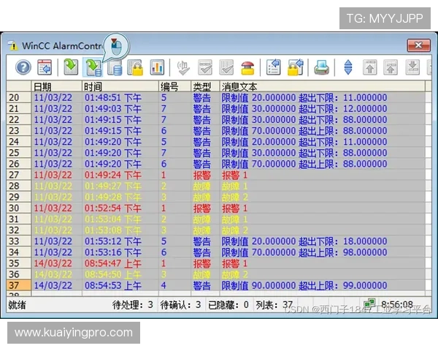Click yellow time 01:53:08 下午
The width and height of the screenshot is (438, 351).
coord(113,230)
